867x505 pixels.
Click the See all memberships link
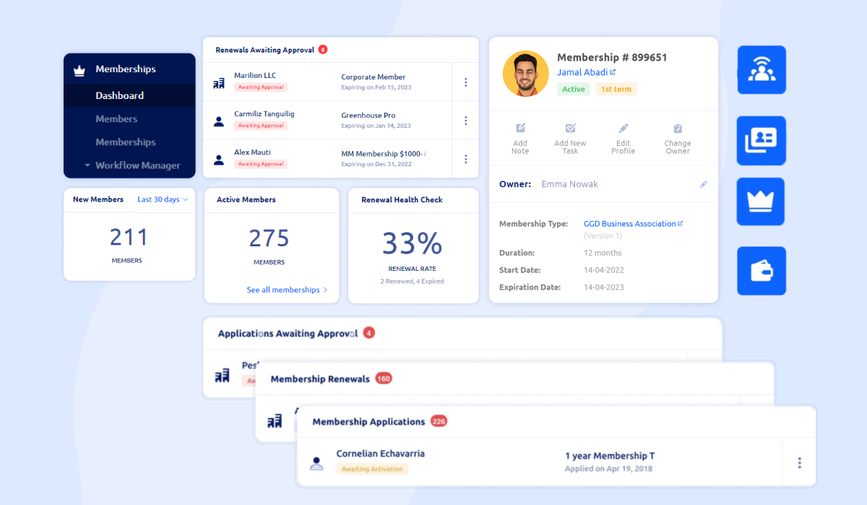point(286,289)
